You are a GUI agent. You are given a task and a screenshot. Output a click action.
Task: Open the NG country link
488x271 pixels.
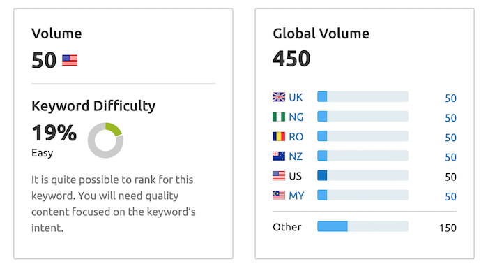click(296, 117)
